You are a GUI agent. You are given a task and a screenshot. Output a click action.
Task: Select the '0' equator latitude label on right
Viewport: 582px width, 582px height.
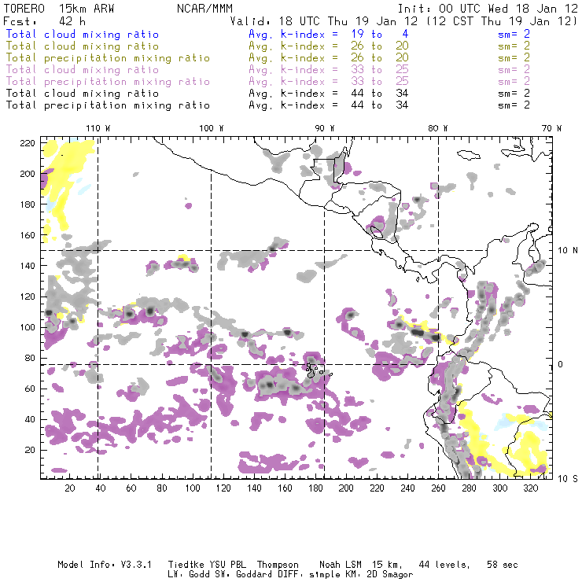point(561,364)
